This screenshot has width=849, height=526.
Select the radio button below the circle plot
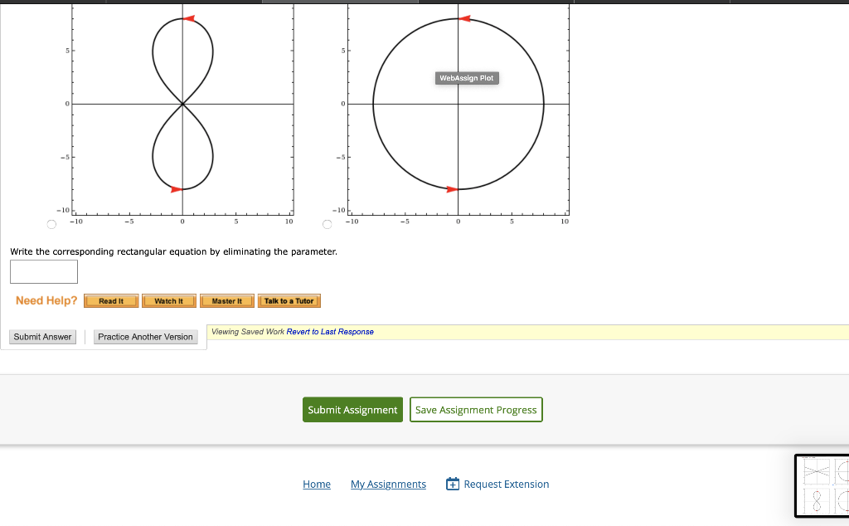pos(327,224)
